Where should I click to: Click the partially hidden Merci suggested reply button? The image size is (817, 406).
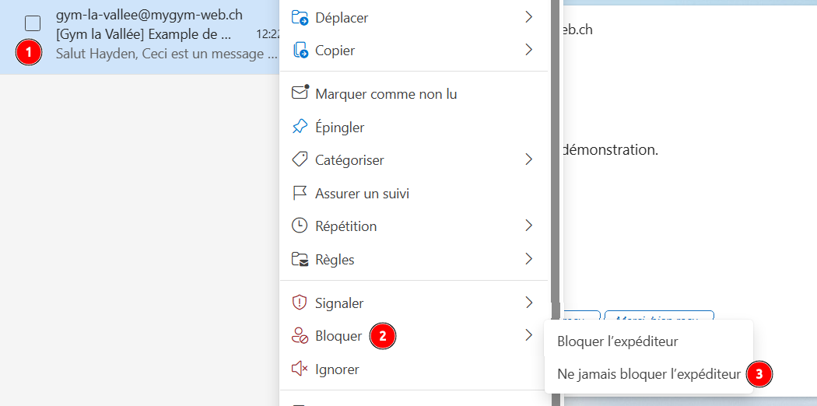[658, 316]
